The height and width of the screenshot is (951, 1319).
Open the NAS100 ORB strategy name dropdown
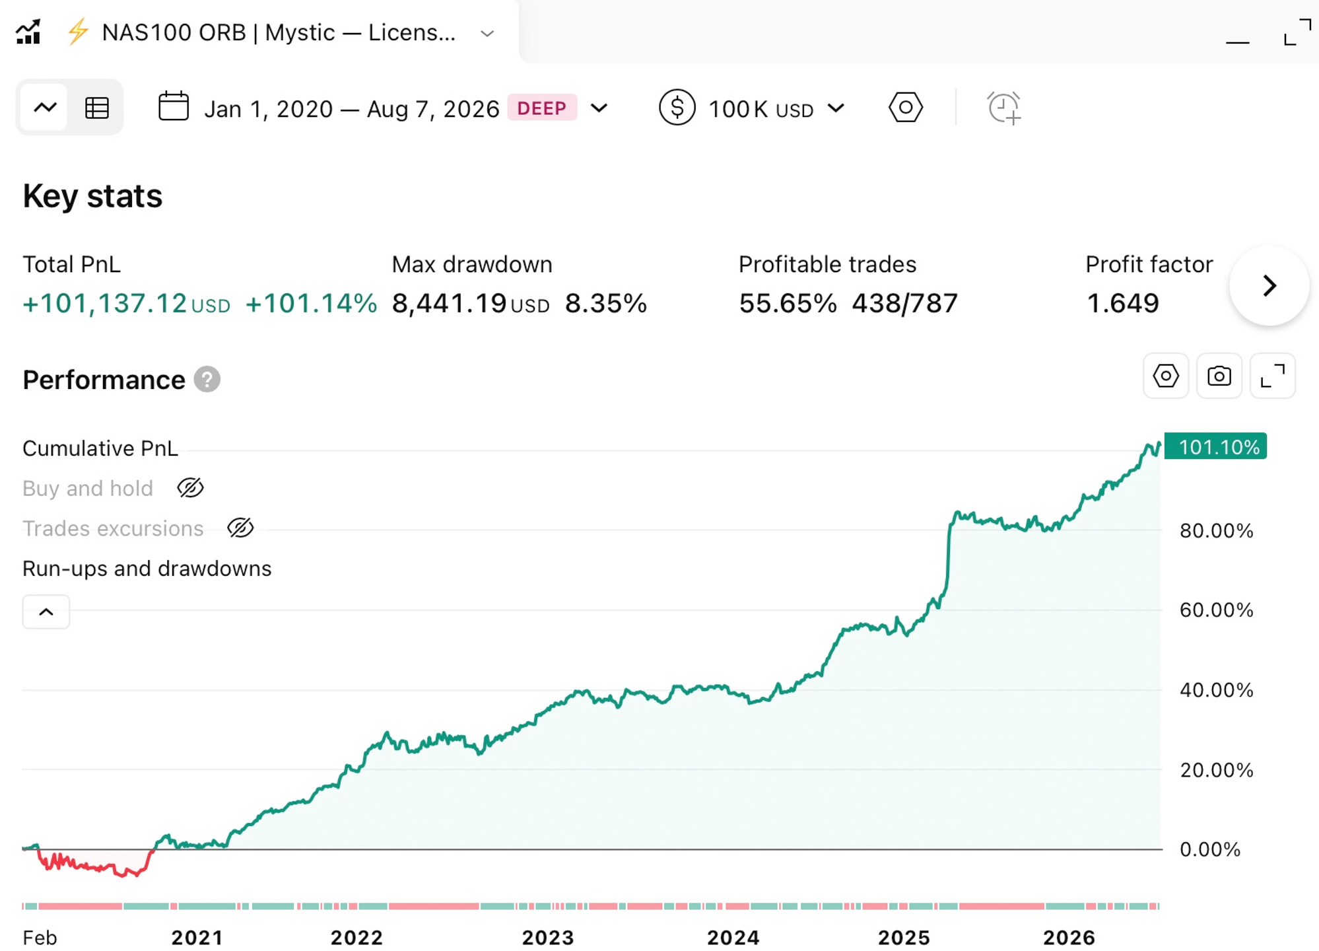487,33
